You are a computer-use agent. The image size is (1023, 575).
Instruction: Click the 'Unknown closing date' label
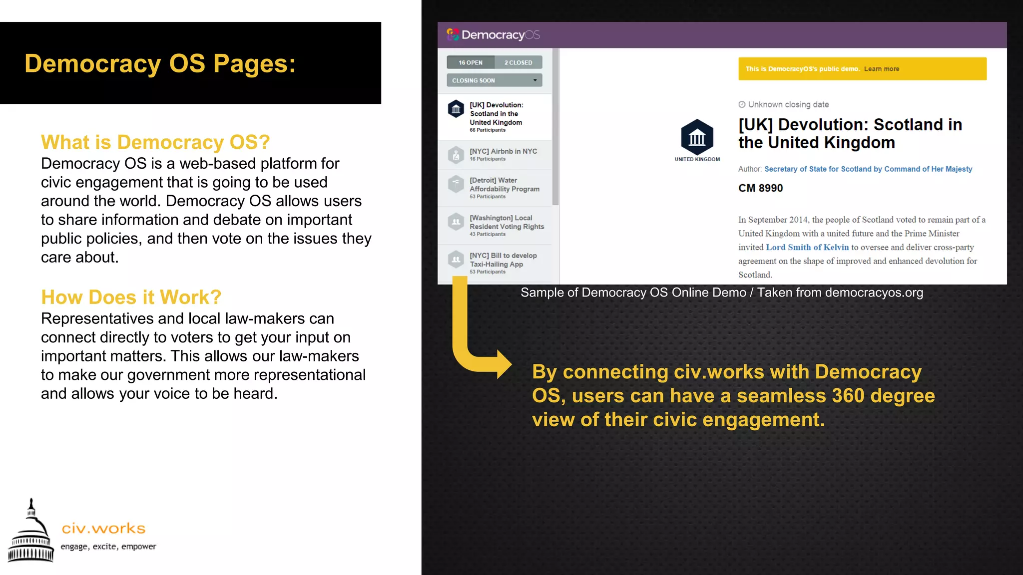tap(788, 104)
